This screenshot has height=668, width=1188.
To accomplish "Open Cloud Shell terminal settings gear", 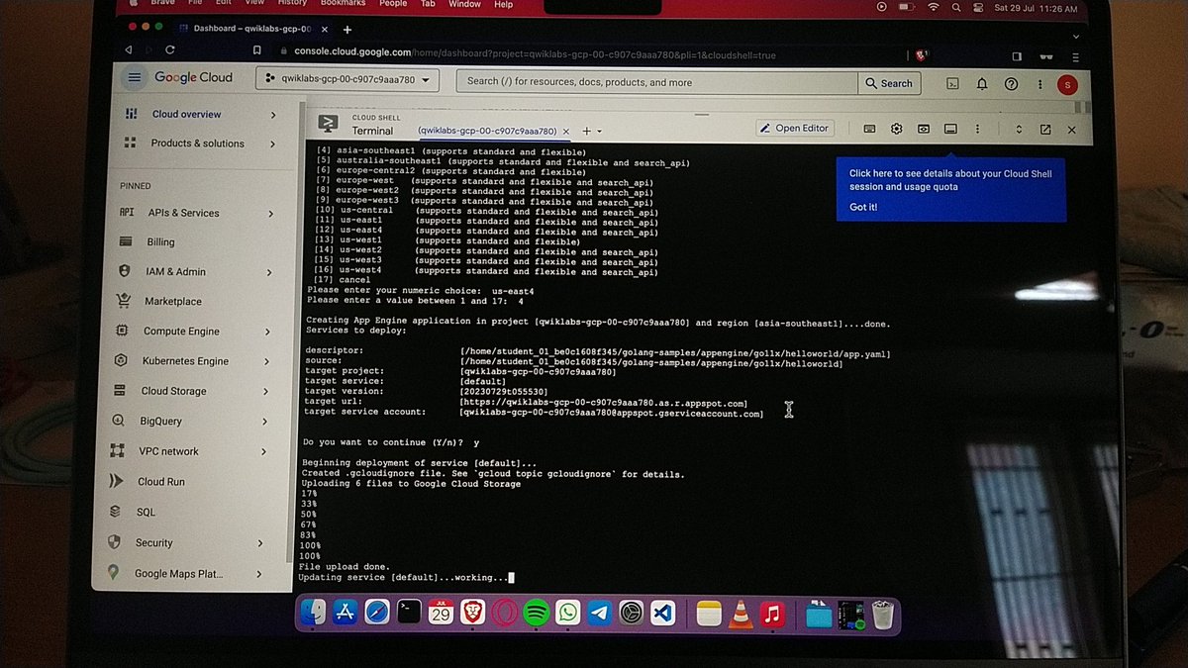I will point(896,130).
